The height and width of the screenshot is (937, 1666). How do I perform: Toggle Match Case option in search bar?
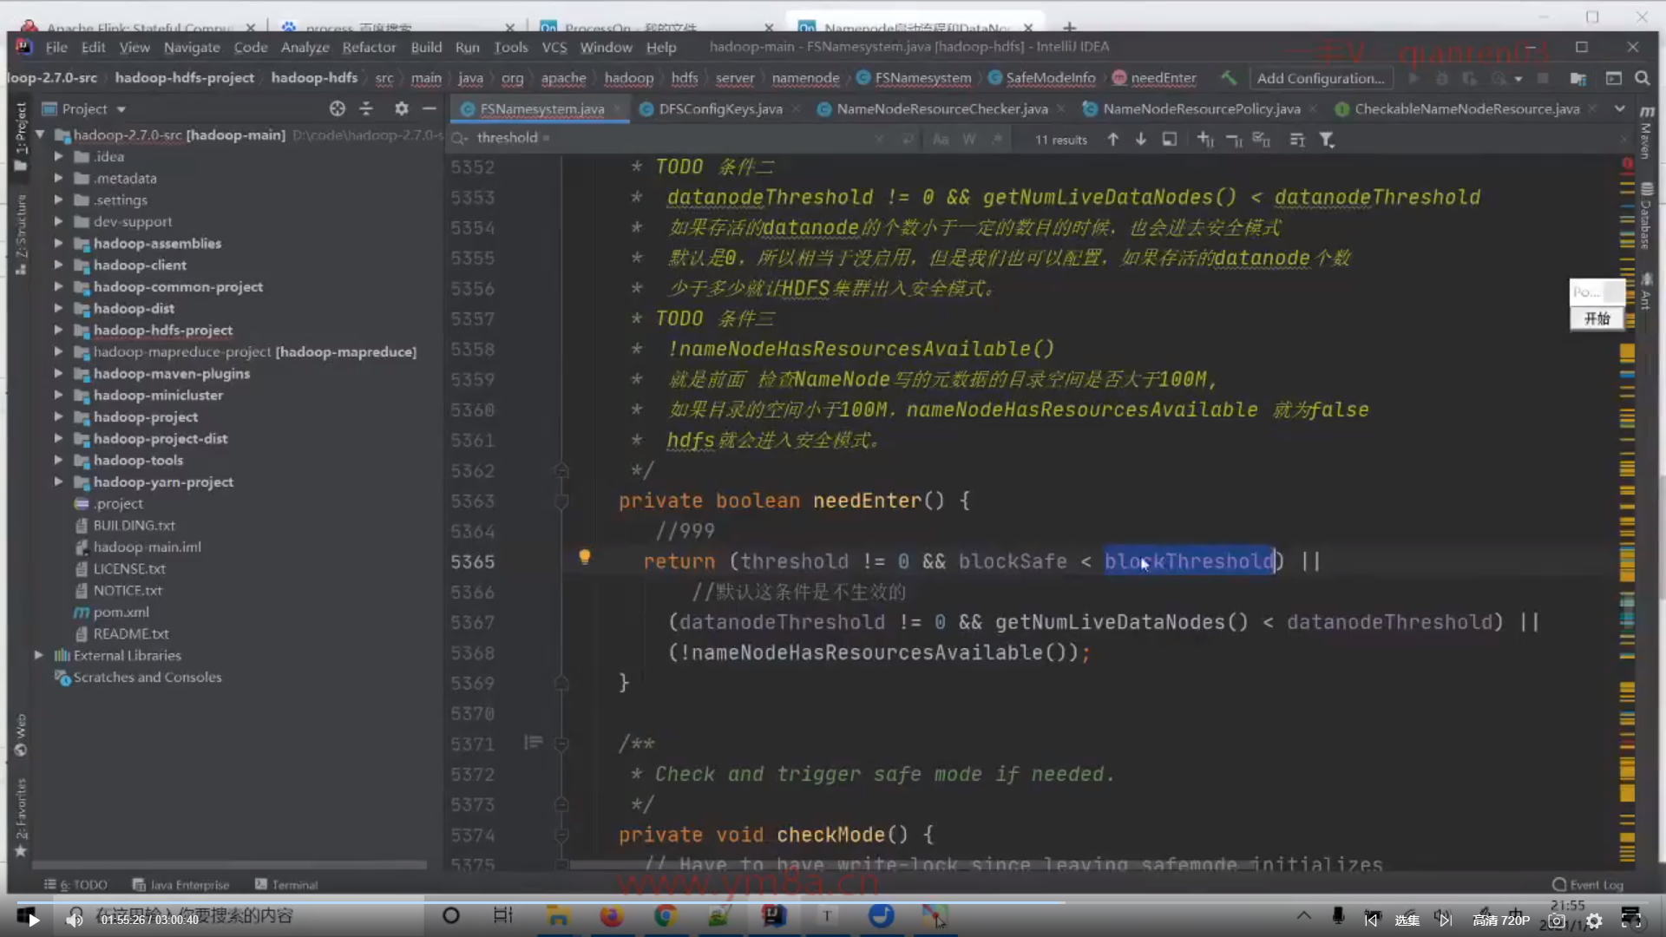[x=941, y=140]
